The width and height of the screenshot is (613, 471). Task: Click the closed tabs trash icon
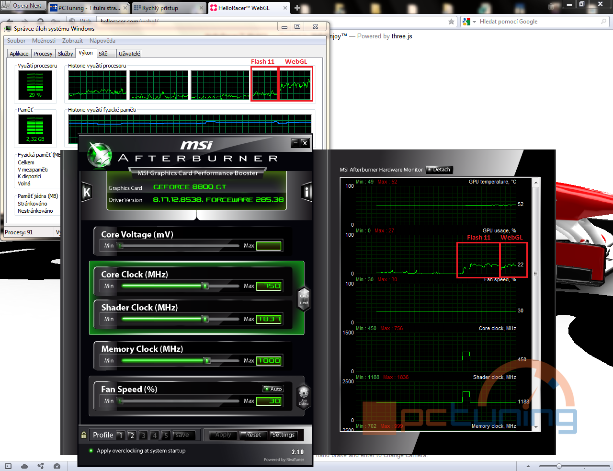pos(551,6)
